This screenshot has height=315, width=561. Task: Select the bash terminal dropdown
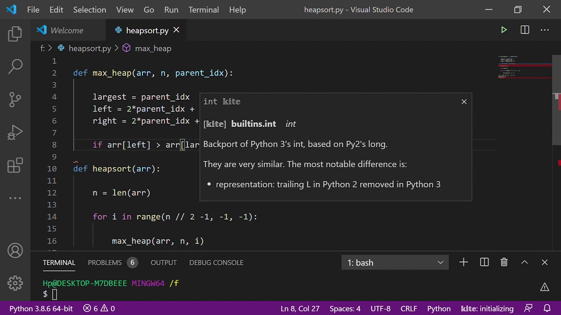point(395,262)
